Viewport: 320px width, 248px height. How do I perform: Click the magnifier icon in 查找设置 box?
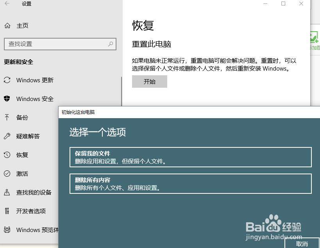111,44
